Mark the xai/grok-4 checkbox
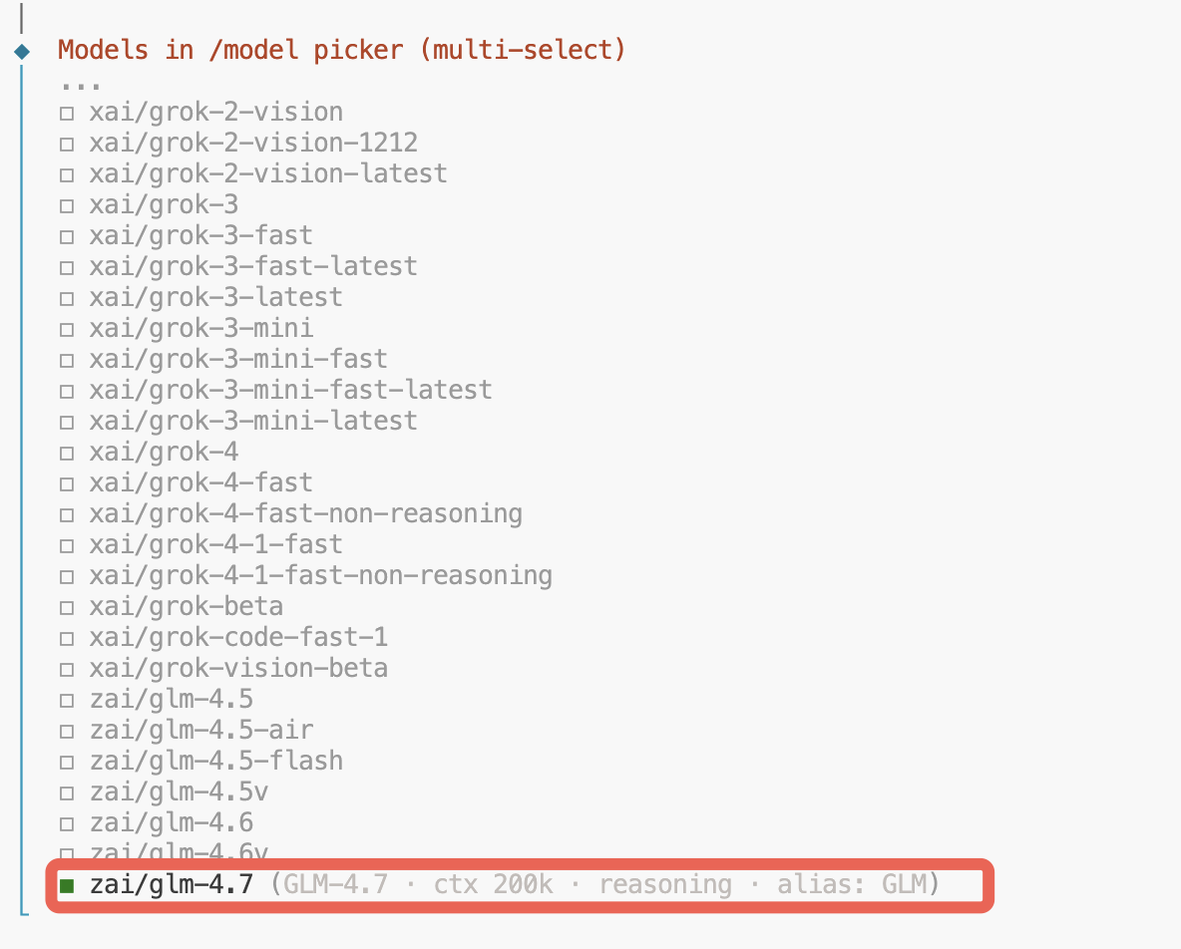This screenshot has width=1181, height=949. click(x=67, y=453)
